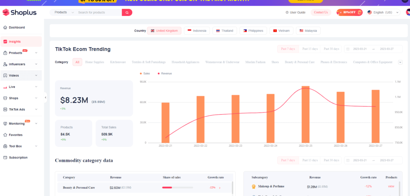Toggle the Sales legend series
Screen dimensions: 410x196
[145, 74]
